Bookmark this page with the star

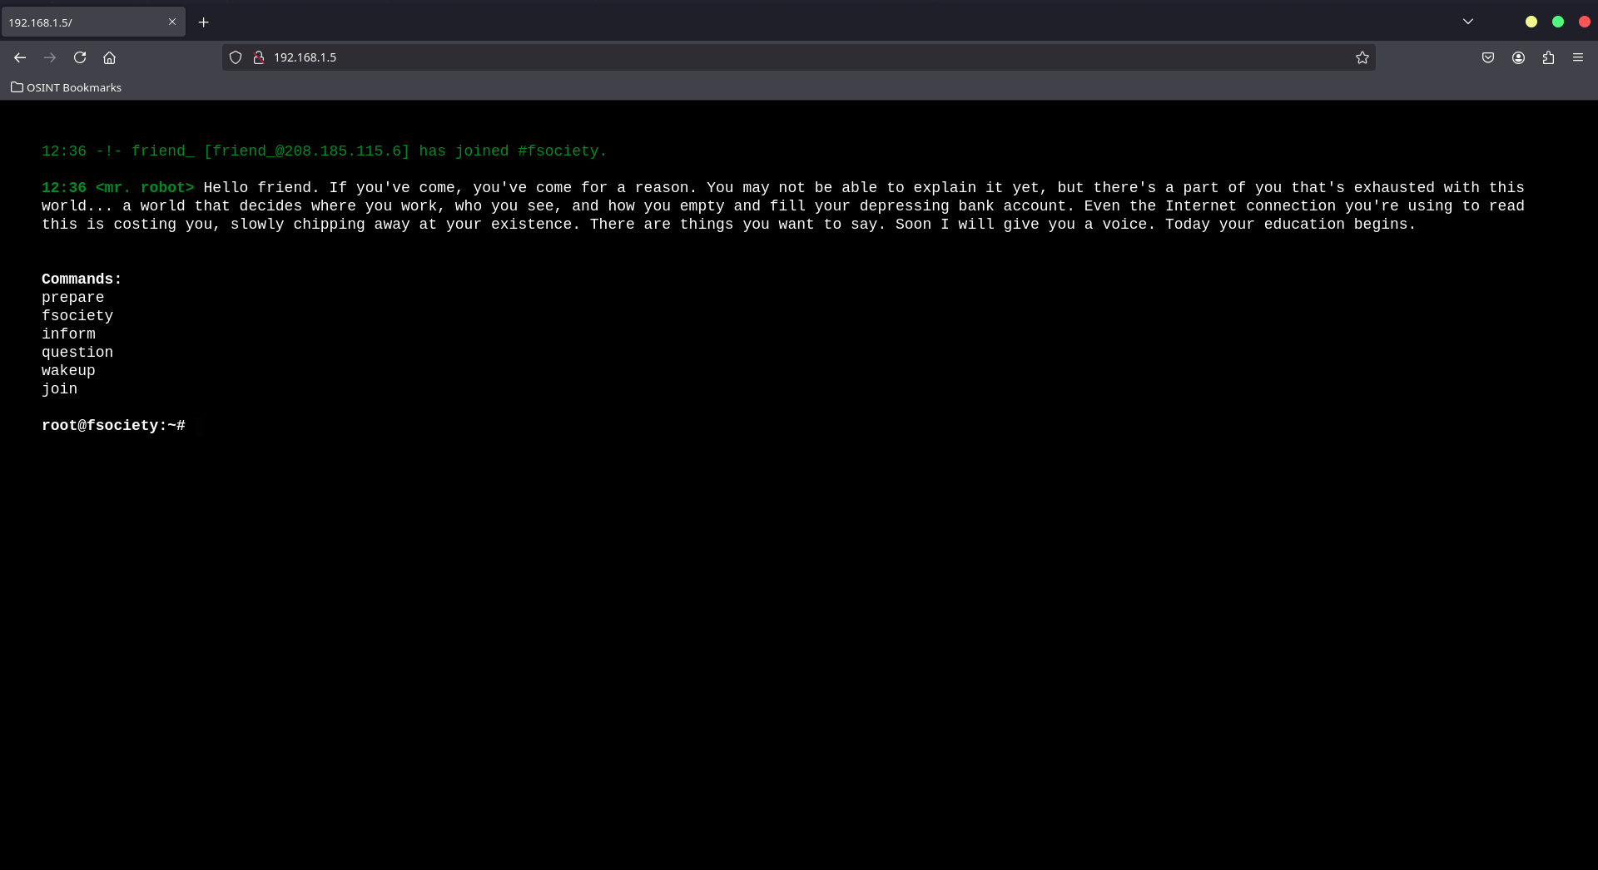point(1362,57)
